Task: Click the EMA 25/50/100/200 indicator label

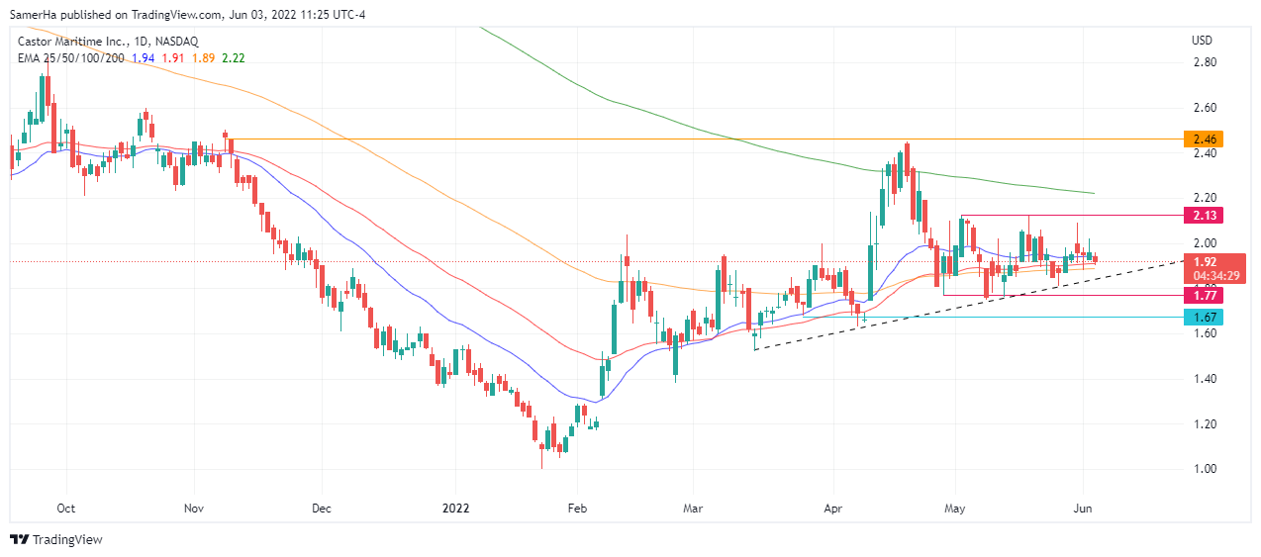Action: 70,58
